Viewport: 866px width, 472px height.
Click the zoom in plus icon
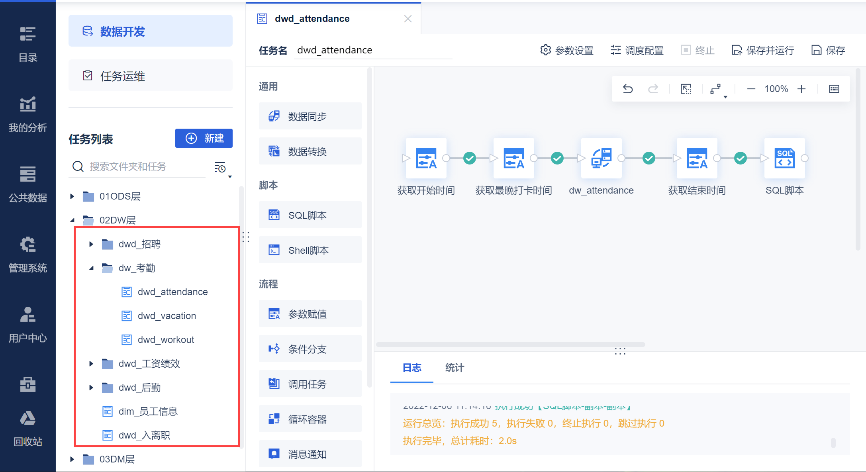pos(801,89)
